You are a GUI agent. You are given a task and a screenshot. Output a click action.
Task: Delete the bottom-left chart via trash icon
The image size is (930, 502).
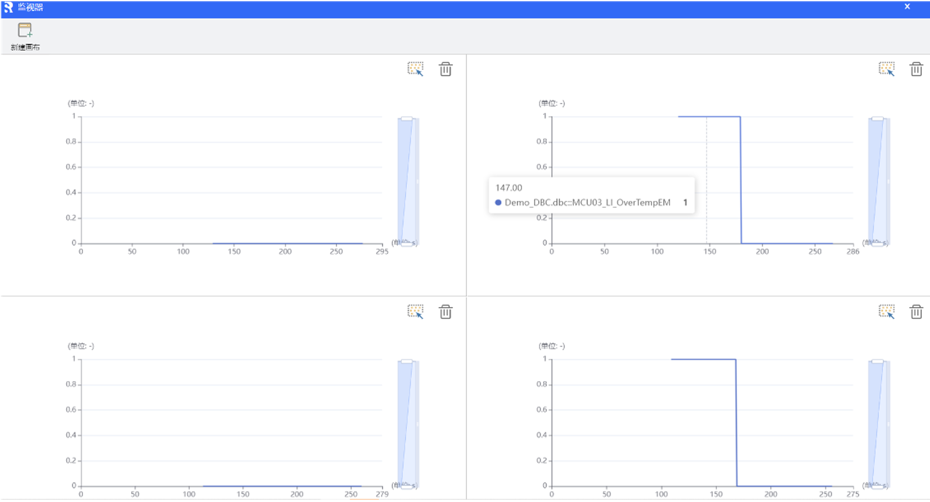click(446, 312)
